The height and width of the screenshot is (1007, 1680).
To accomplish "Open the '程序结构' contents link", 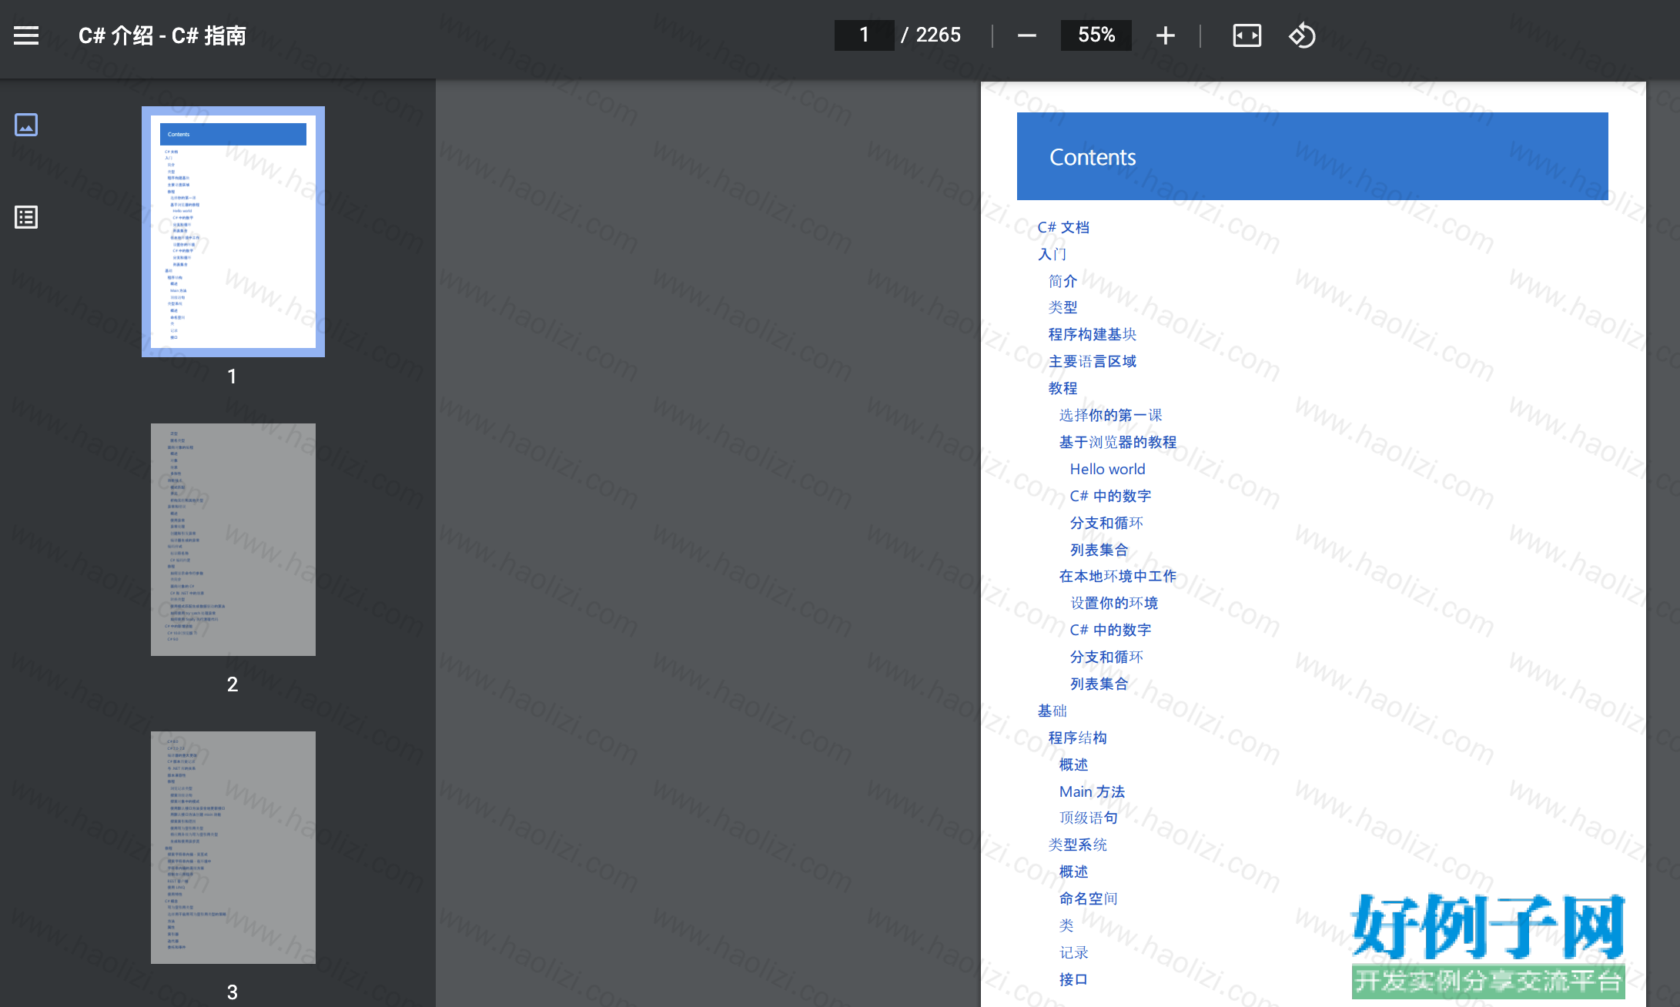I will click(1077, 738).
